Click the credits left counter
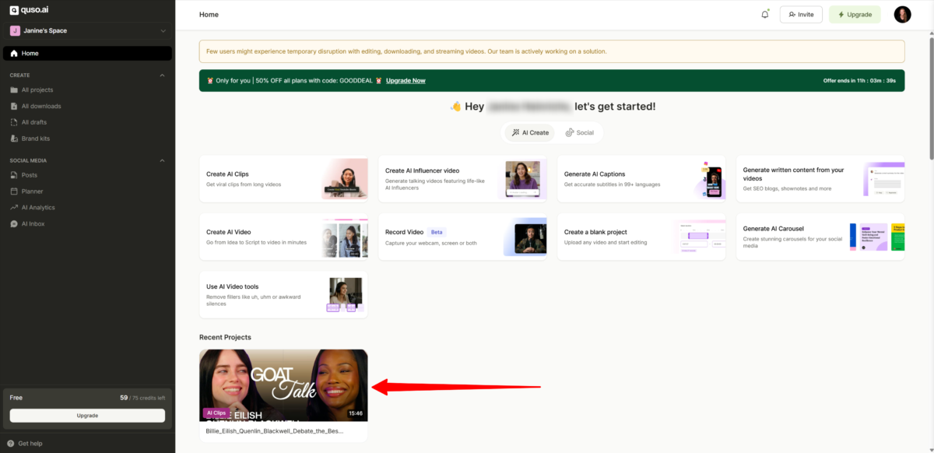 click(142, 398)
